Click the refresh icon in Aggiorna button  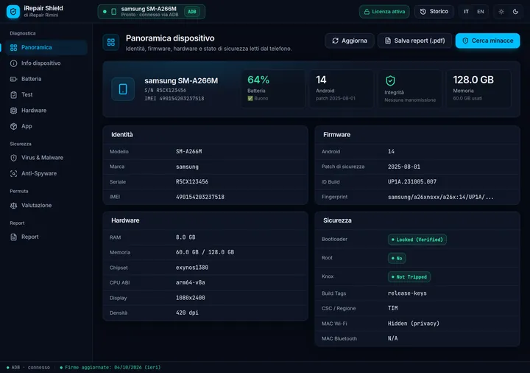(x=336, y=41)
